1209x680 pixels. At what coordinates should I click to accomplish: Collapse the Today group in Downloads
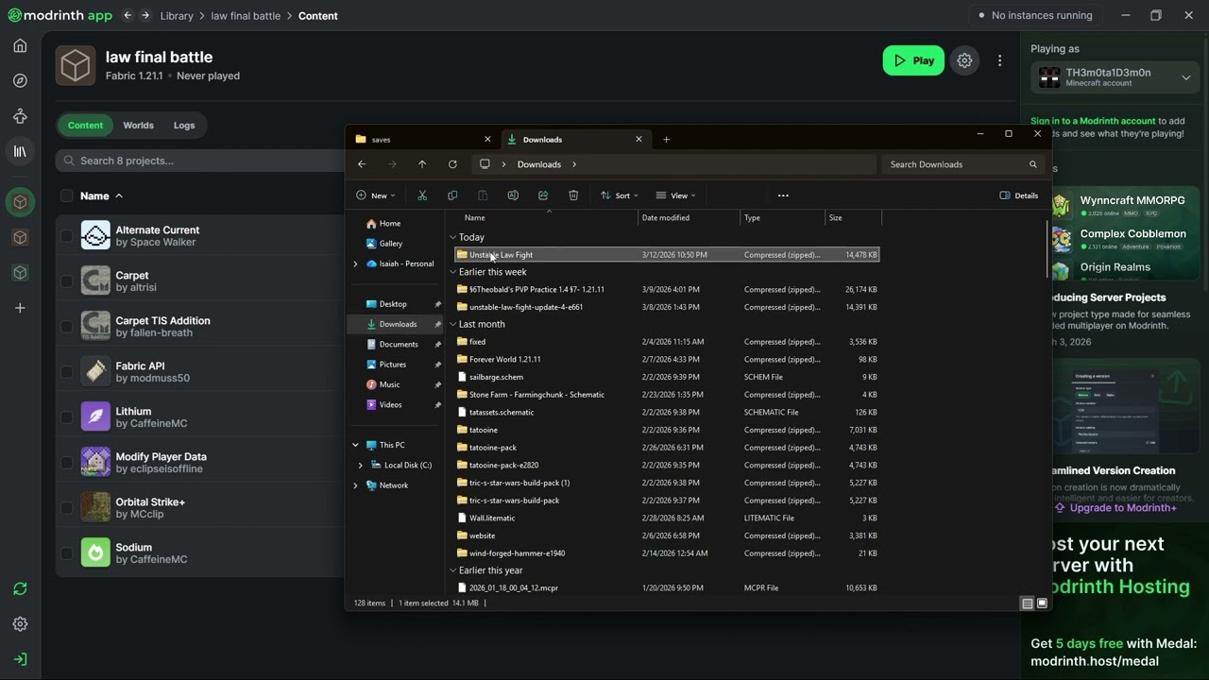point(453,237)
